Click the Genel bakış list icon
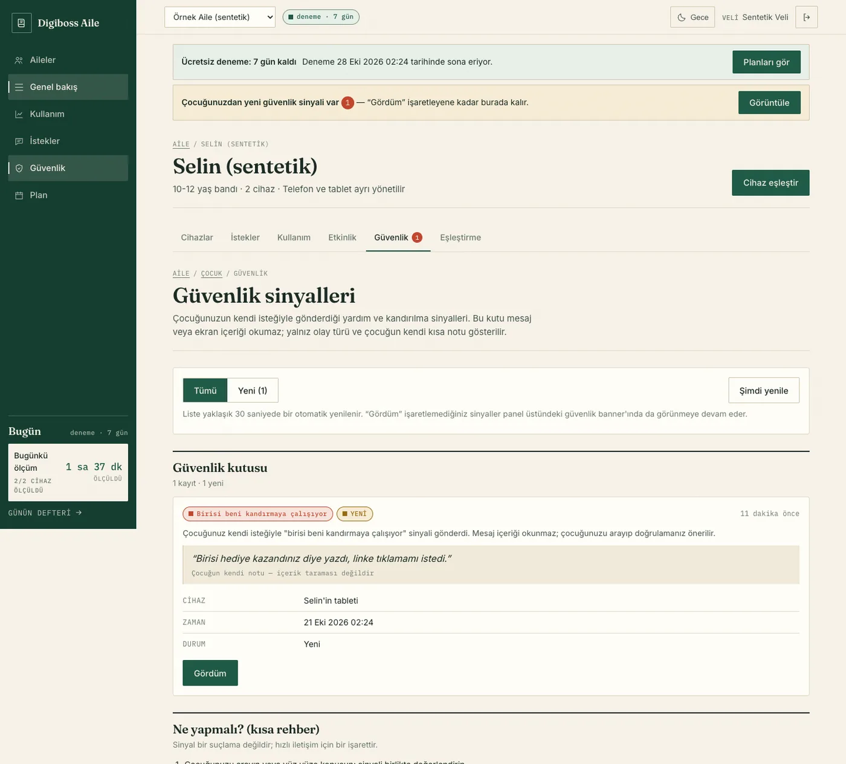The height and width of the screenshot is (764, 846). point(19,87)
